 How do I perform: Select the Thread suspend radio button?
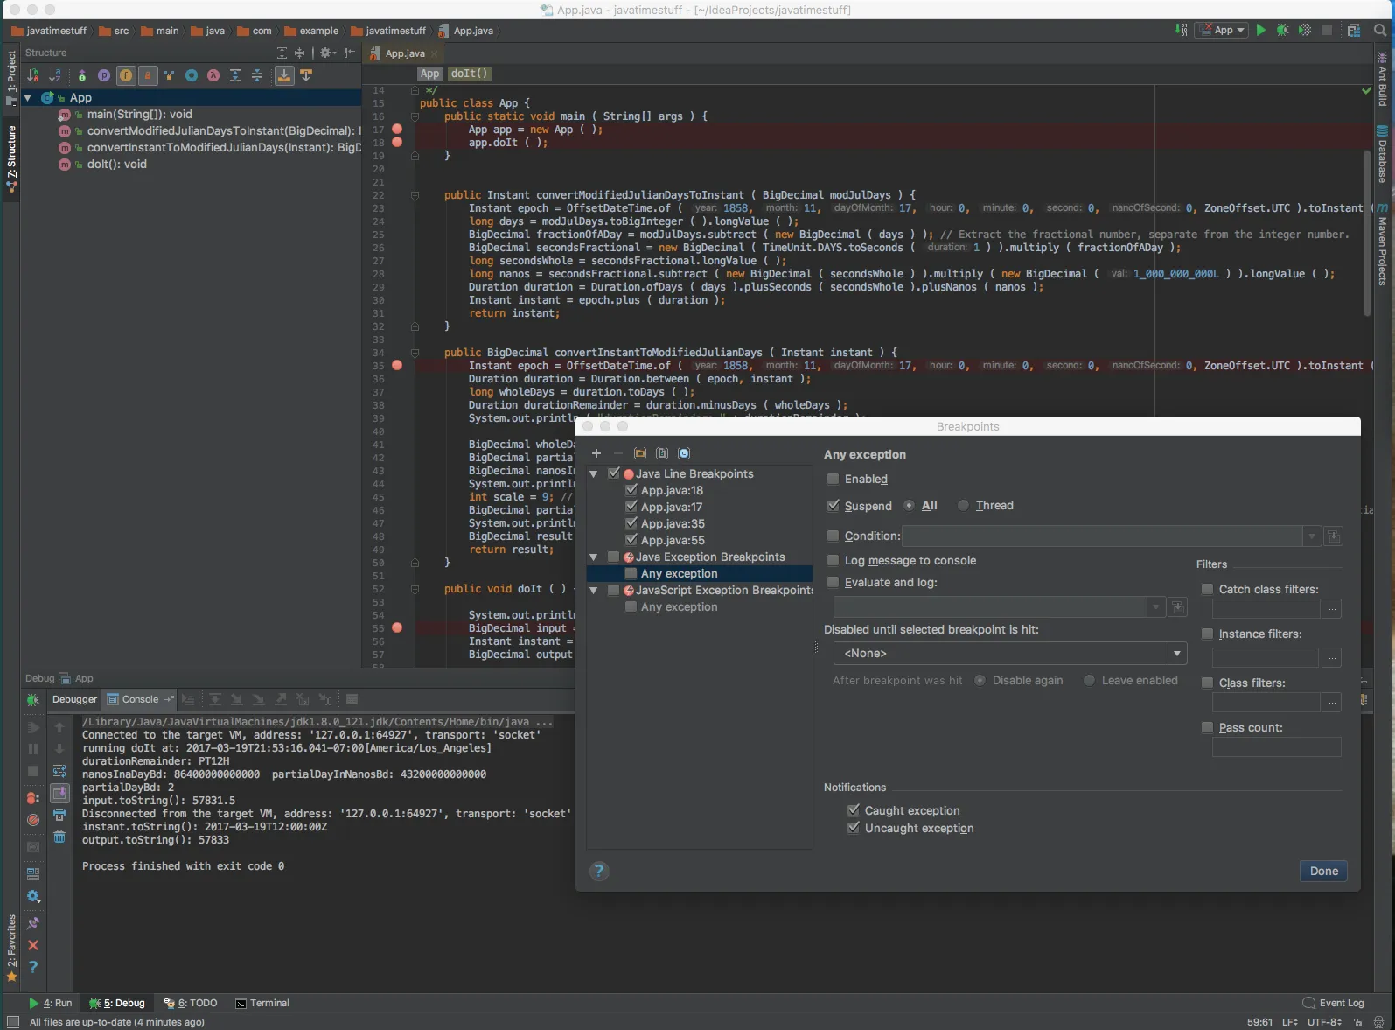coord(963,505)
